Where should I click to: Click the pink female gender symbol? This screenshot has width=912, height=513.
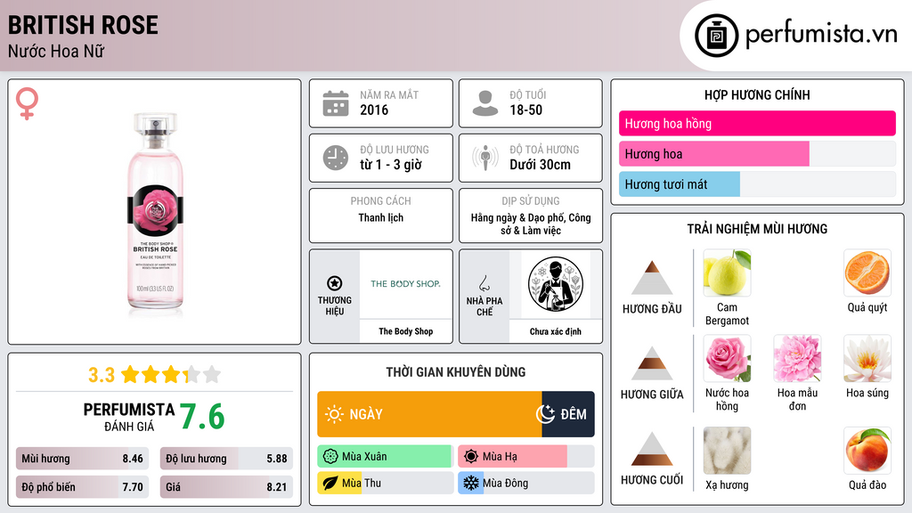(x=27, y=103)
